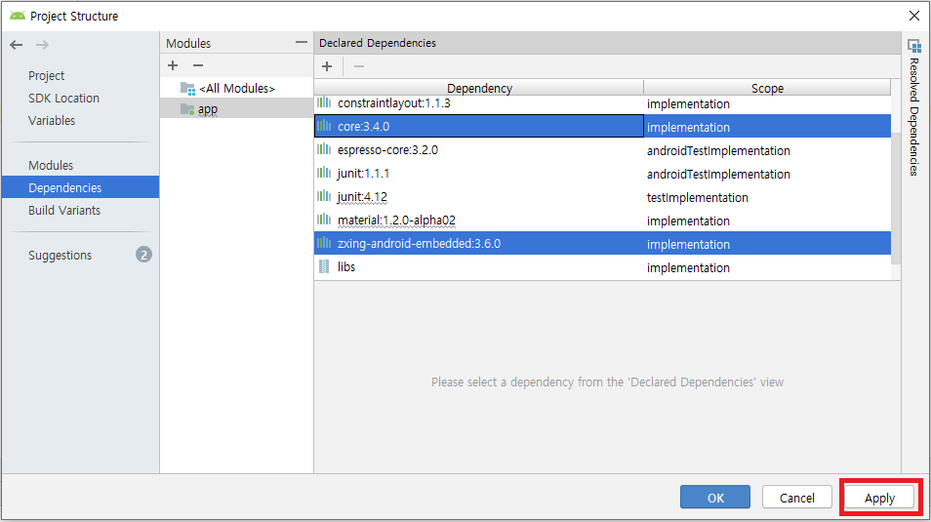
Task: Select the app module
Action: [207, 109]
